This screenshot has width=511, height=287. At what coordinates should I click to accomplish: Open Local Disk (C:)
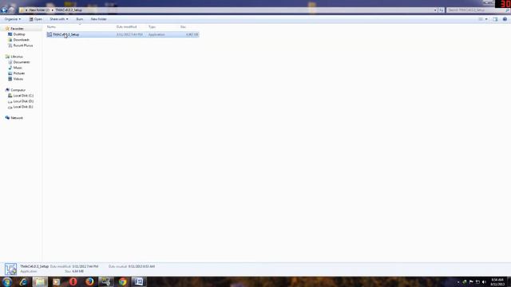pos(23,96)
